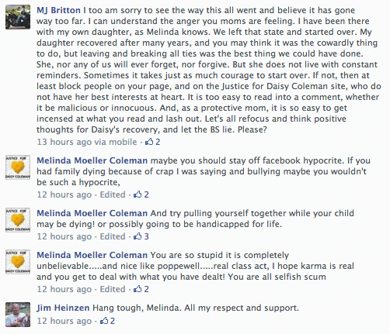Click 'Edited' on the 'handicapped for life' comment

pyautogui.click(x=113, y=236)
